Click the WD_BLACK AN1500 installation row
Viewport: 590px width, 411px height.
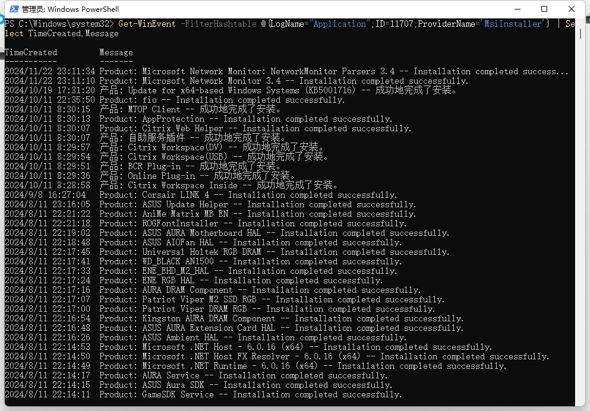click(238, 261)
